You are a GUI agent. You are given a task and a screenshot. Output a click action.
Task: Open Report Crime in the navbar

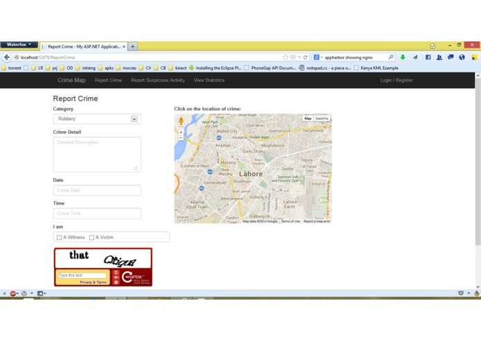tap(108, 80)
